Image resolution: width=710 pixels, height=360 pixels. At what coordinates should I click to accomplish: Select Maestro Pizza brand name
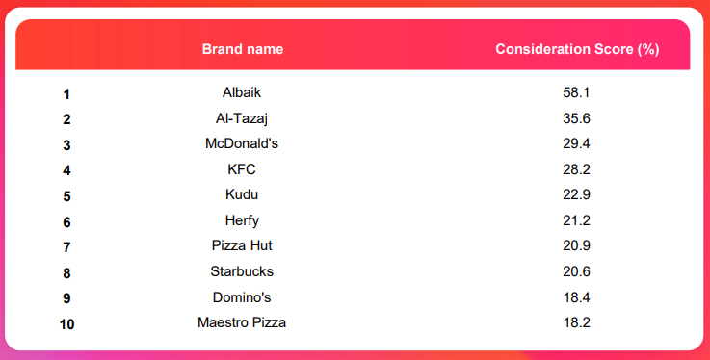[x=242, y=322]
